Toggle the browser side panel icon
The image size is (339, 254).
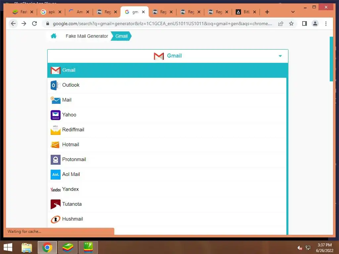pyautogui.click(x=305, y=23)
